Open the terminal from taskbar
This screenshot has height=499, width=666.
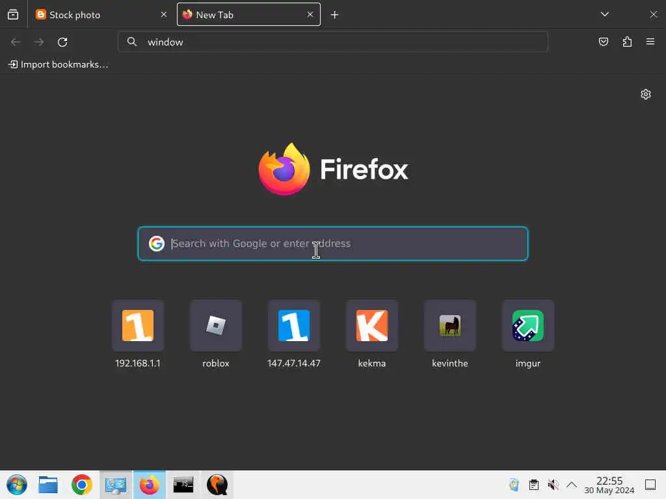click(x=183, y=485)
